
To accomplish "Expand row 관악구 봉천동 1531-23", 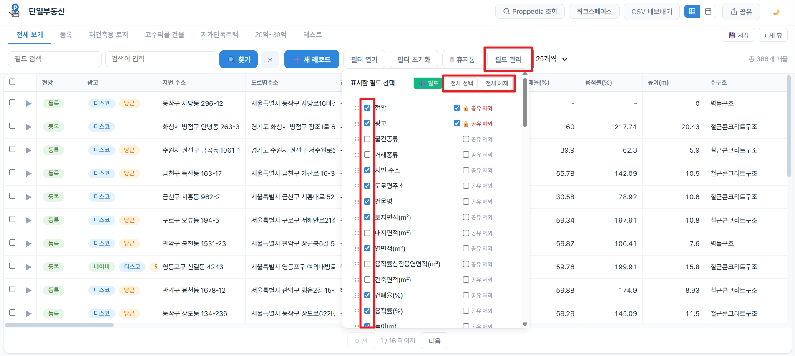I will pos(28,243).
